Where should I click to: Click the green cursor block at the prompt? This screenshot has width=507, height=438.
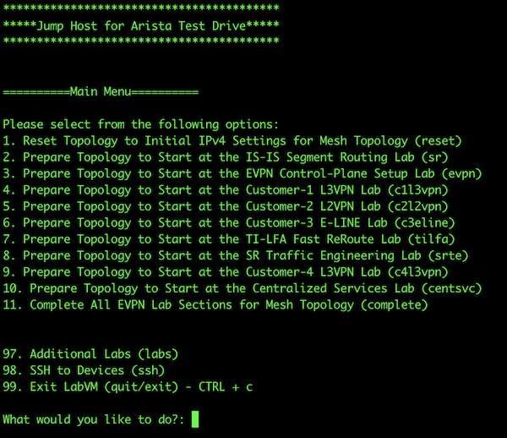196,419
